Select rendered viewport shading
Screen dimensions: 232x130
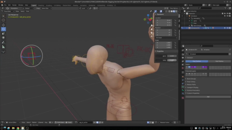(176, 11)
